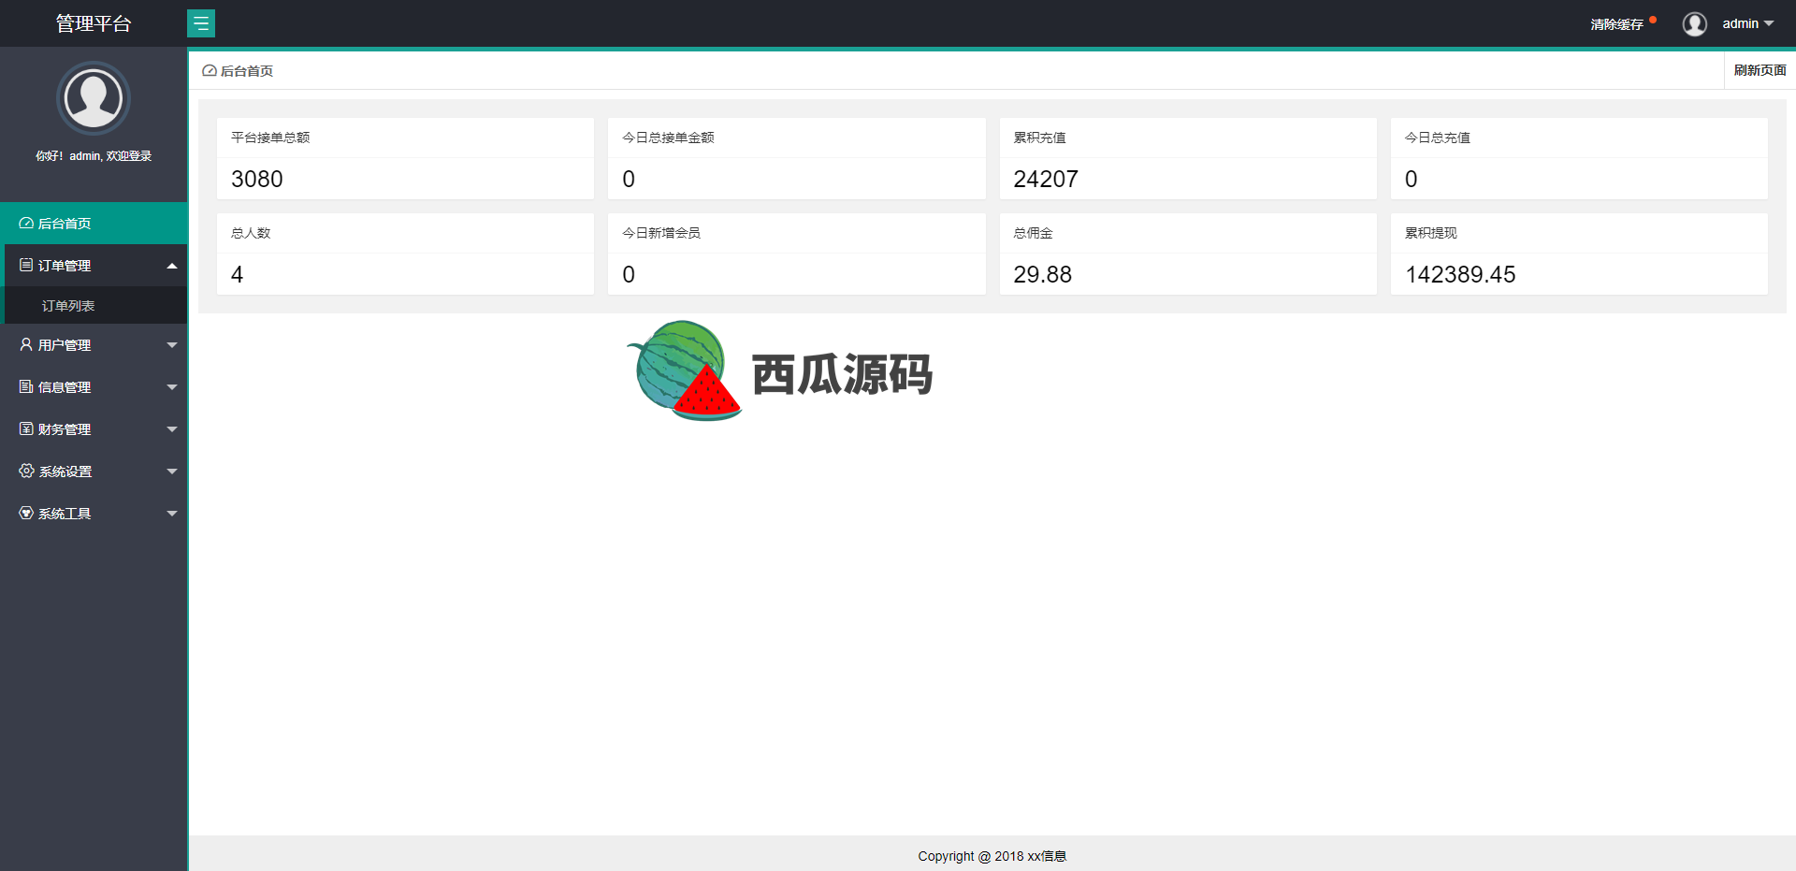This screenshot has width=1796, height=871.
Task: Open the 后台首页 sidebar menu item
Action: (94, 224)
